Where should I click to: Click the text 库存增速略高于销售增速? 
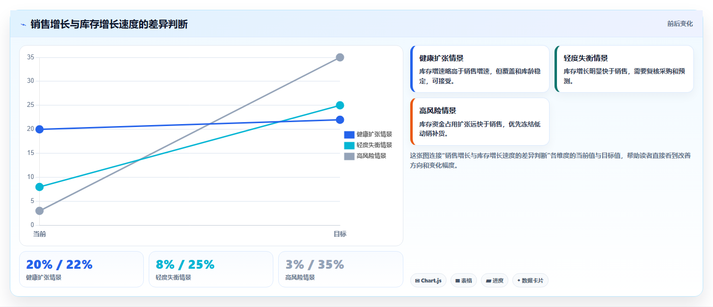point(454,72)
